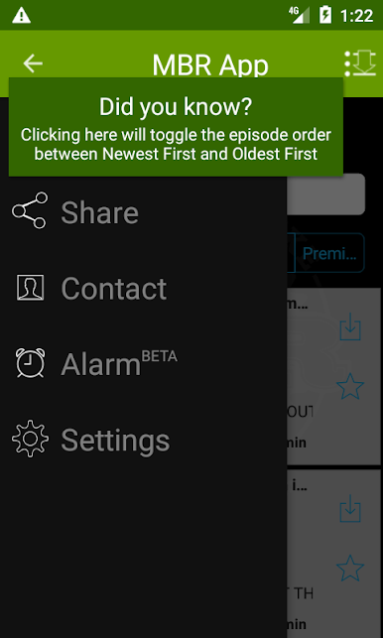383x638 pixels.
Task: Tap the Contact person icon
Action: click(x=30, y=288)
